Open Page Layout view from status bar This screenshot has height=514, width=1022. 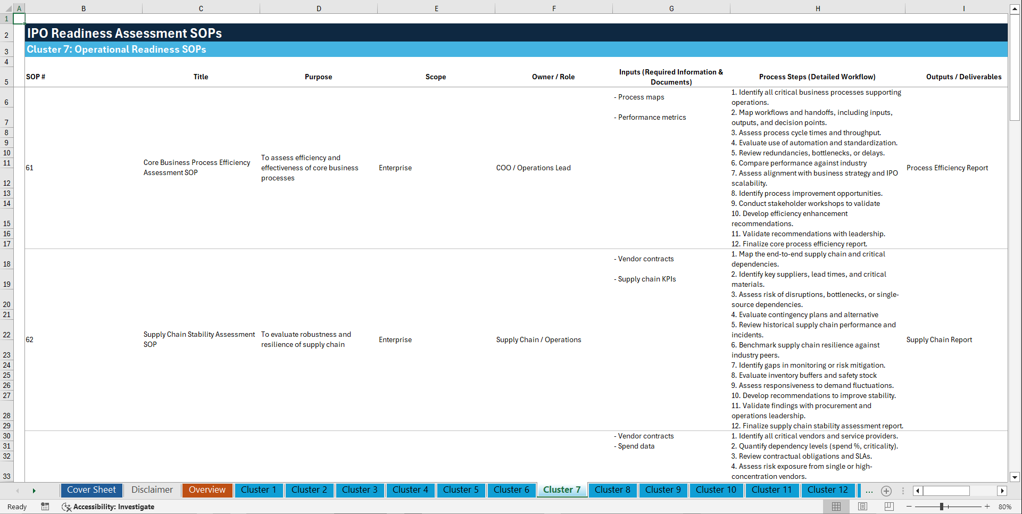pos(862,507)
